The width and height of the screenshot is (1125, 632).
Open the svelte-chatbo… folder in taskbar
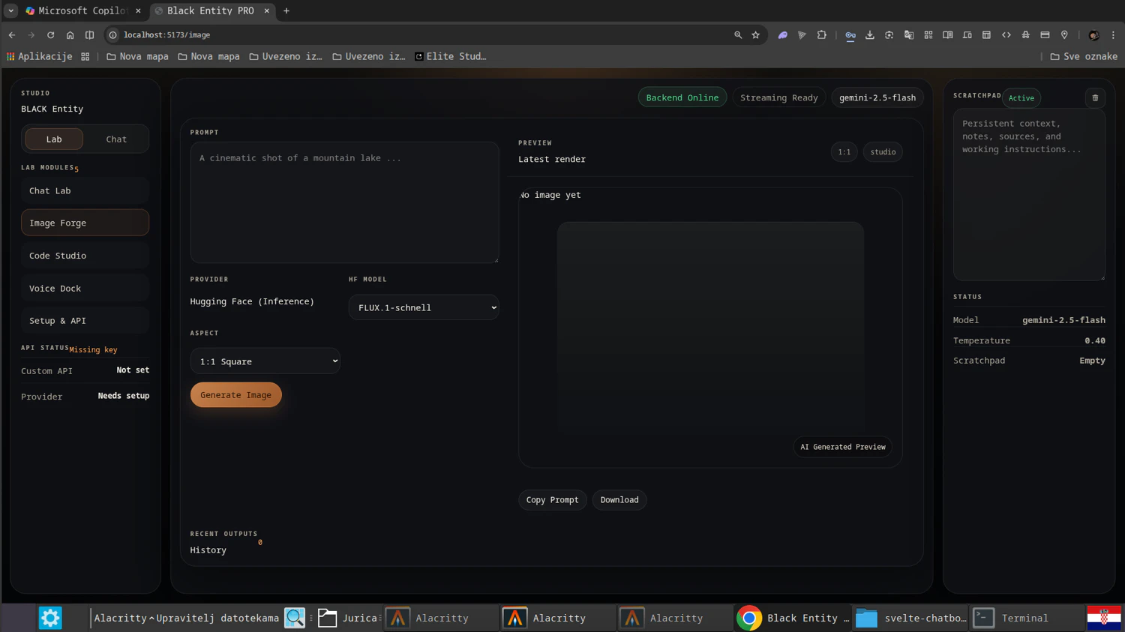coord(910,618)
